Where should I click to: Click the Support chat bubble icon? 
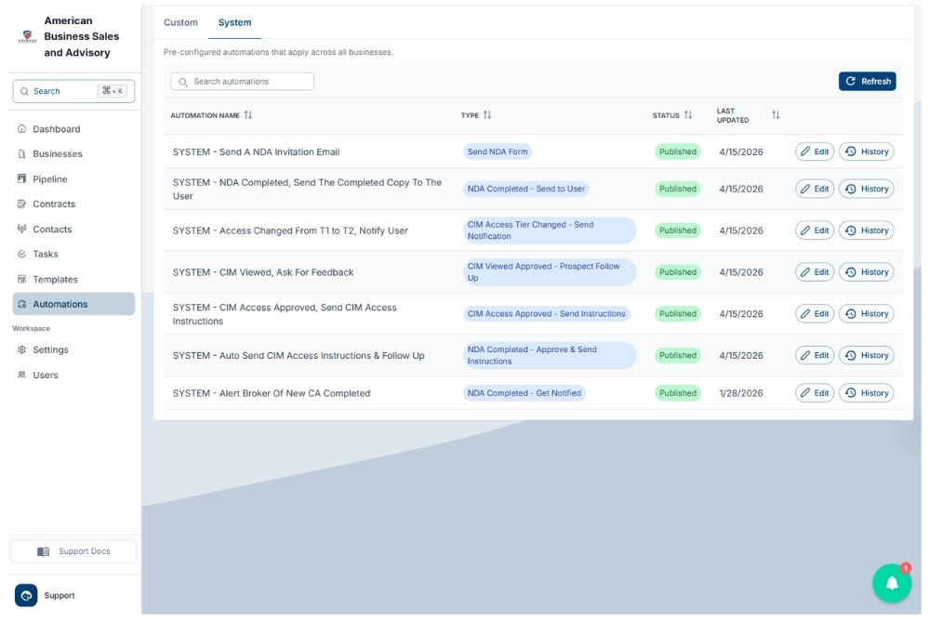point(26,595)
